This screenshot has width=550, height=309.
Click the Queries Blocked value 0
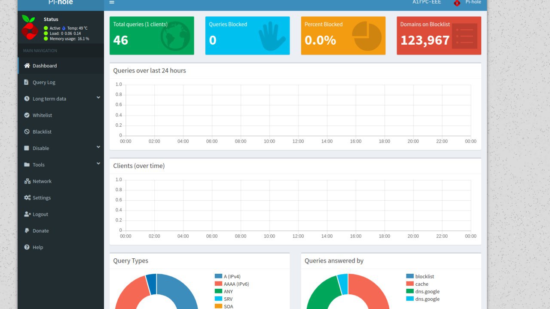(213, 40)
